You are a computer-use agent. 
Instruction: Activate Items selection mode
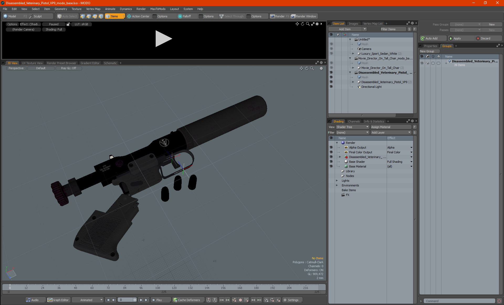(x=114, y=16)
